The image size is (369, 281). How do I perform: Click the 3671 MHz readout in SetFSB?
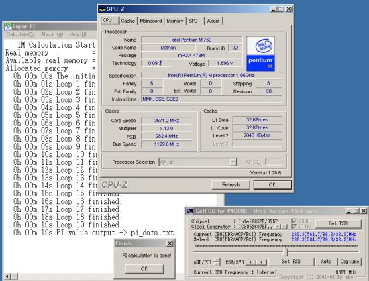pyautogui.click(x=346, y=272)
